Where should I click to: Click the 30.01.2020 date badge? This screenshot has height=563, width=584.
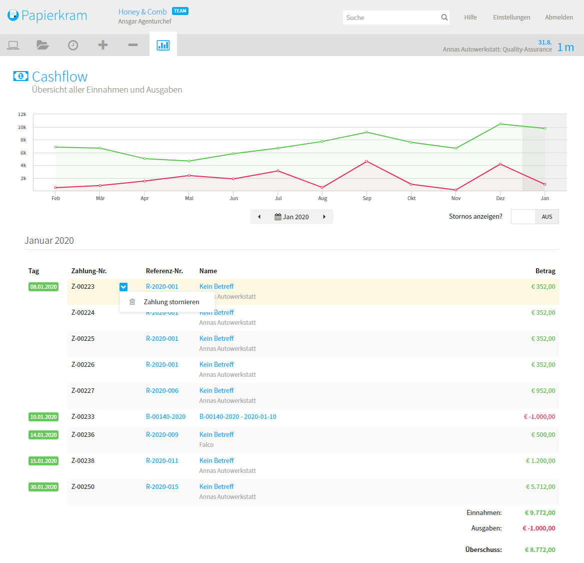point(43,487)
